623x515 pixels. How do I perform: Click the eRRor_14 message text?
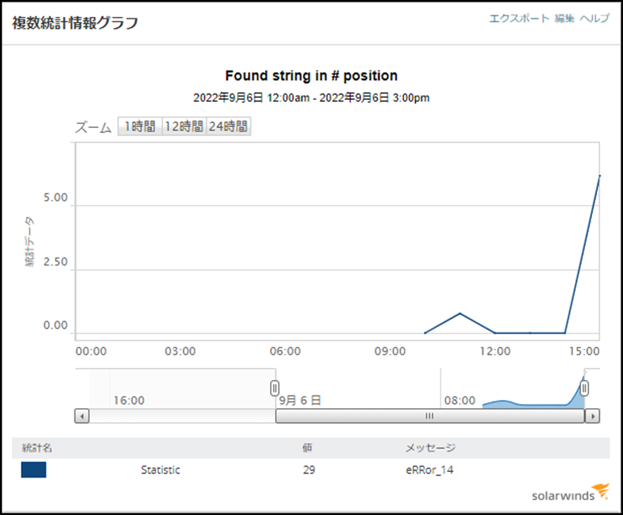pyautogui.click(x=430, y=470)
